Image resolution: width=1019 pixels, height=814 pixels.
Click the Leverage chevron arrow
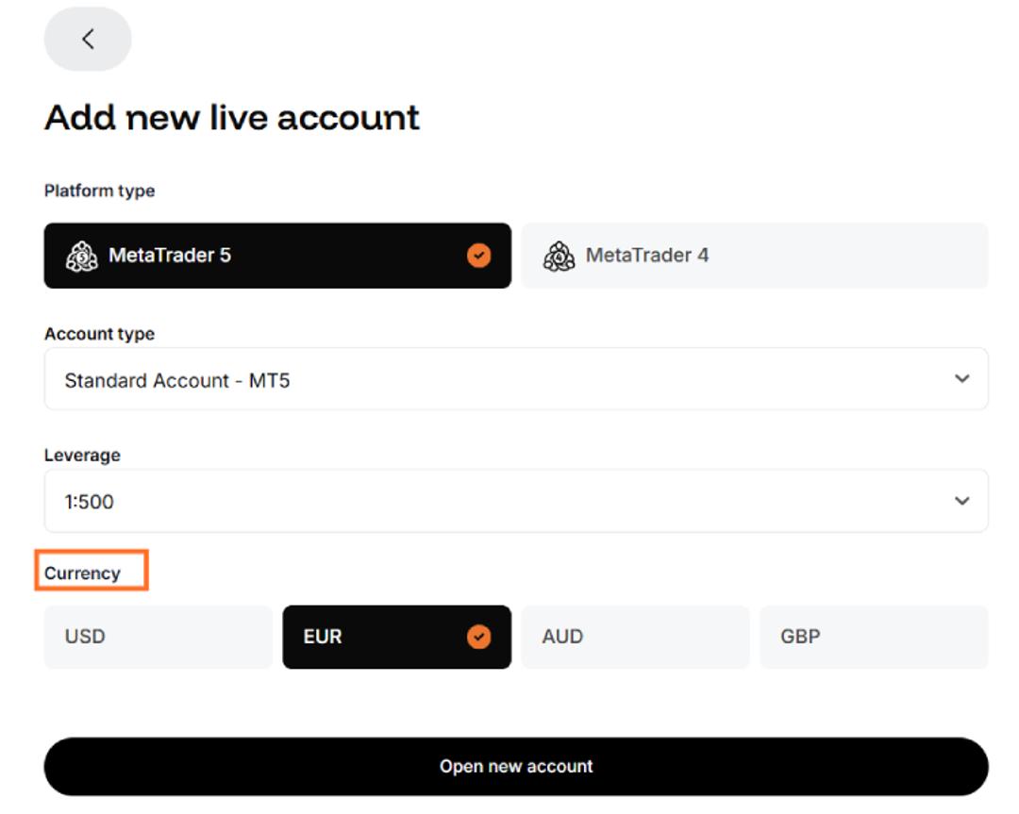[x=961, y=501]
